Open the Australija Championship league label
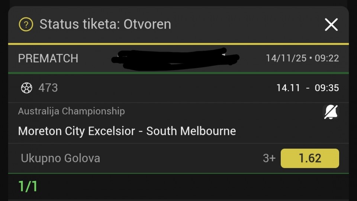 coord(71,111)
